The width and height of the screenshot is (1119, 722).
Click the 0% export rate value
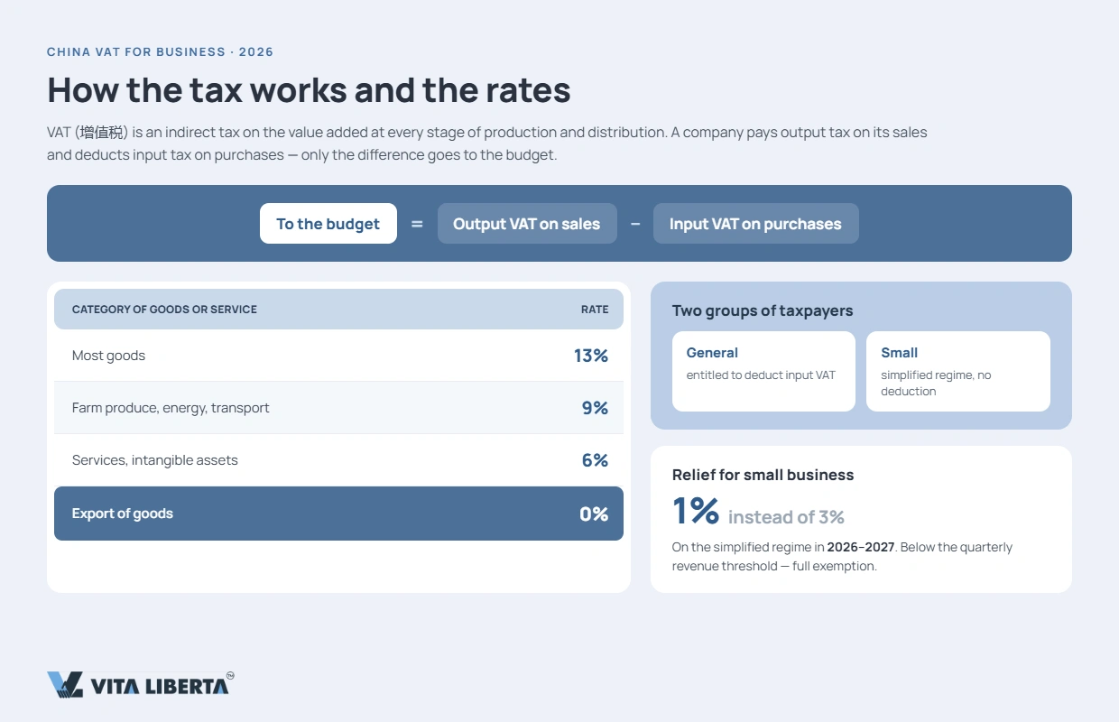point(594,514)
